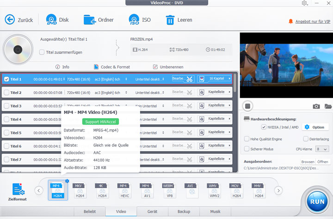Image resolution: width=333 pixels, height=219 pixels.
Task: Check the Titel 2 checkbox
Action: (6, 93)
